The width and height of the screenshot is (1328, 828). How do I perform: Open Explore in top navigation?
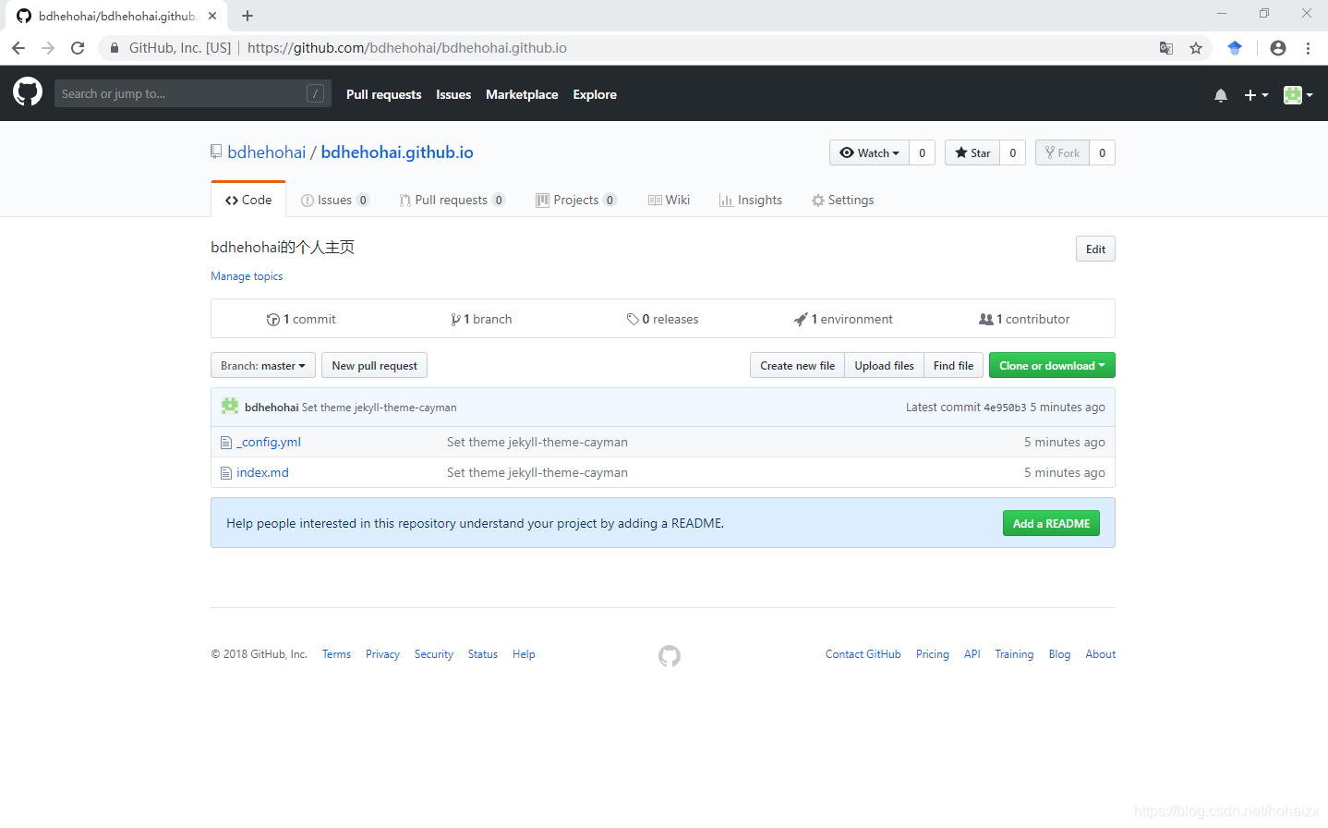595,94
